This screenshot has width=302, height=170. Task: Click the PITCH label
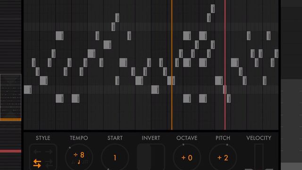(x=223, y=138)
